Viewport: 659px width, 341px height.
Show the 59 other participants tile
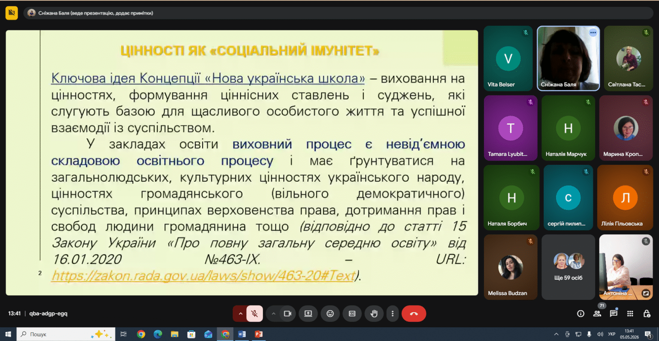coord(568,267)
